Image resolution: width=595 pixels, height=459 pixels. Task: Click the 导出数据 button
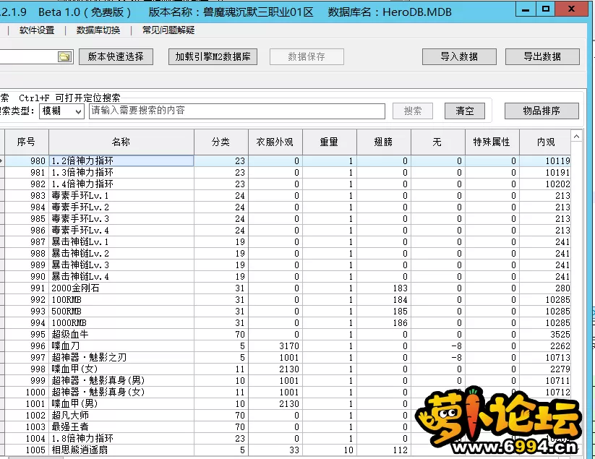(x=542, y=57)
